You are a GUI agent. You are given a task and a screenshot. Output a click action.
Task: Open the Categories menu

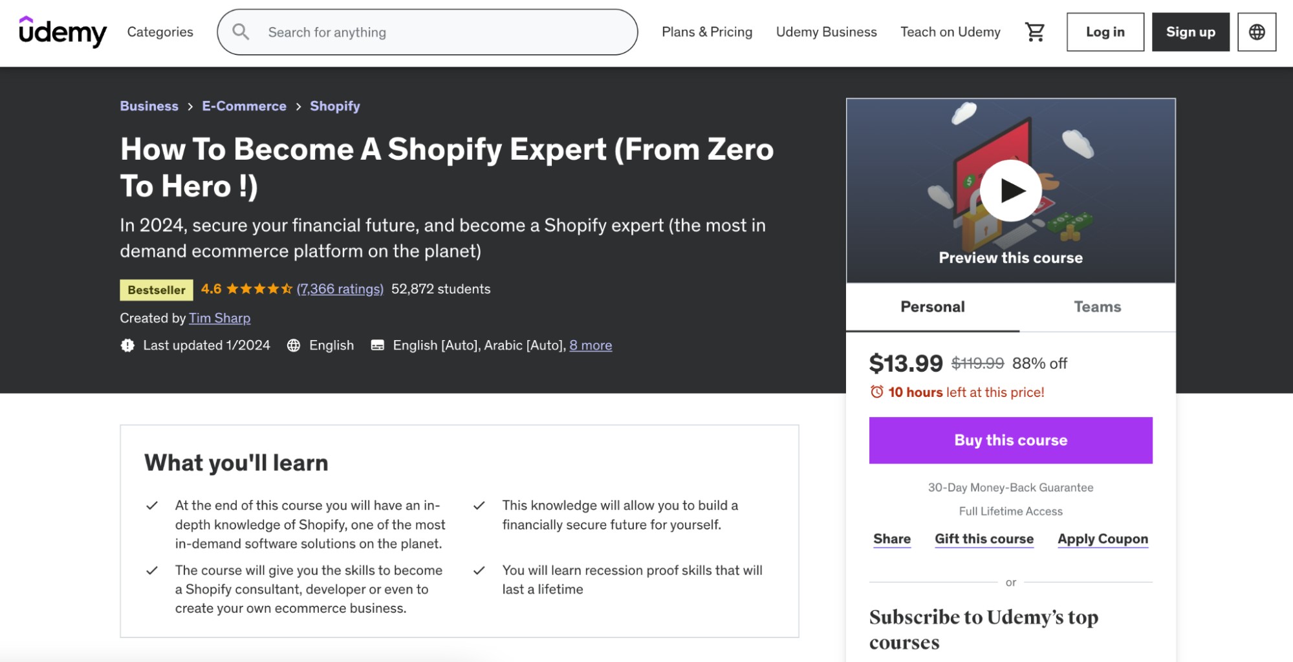point(160,32)
